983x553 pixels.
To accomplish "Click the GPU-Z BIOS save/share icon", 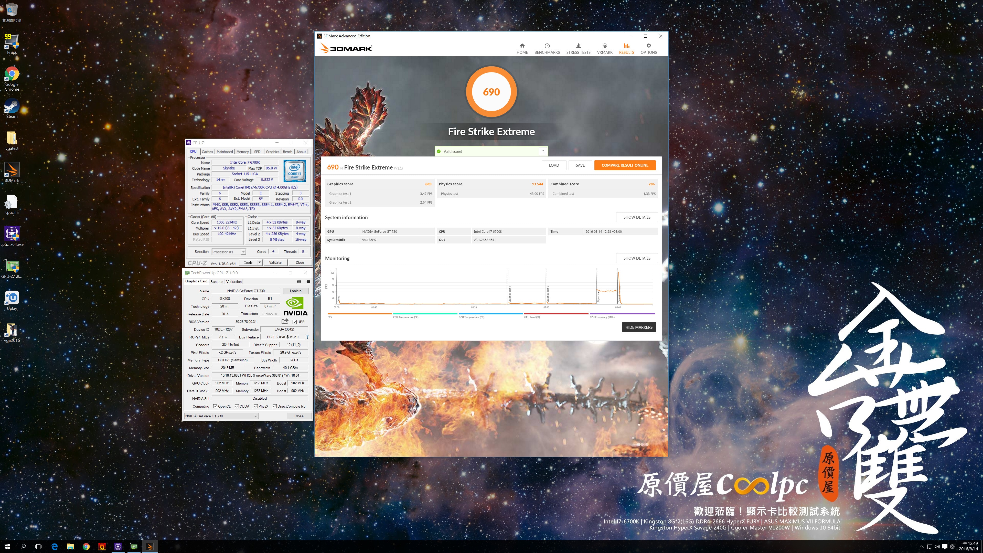I will pos(285,321).
